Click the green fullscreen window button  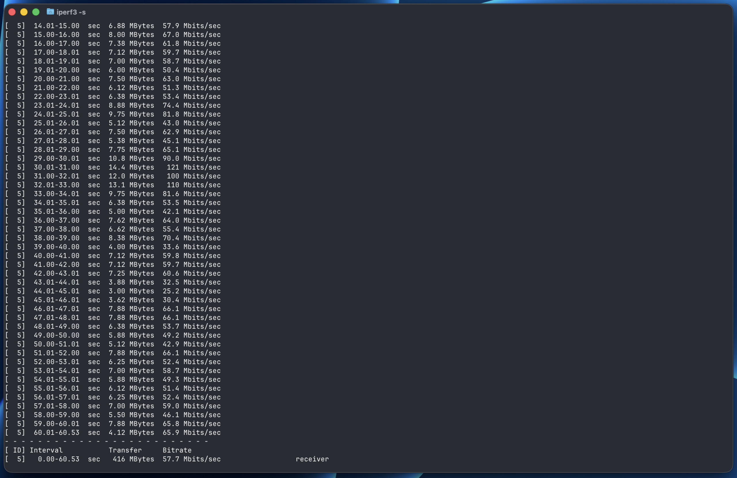[x=36, y=12]
